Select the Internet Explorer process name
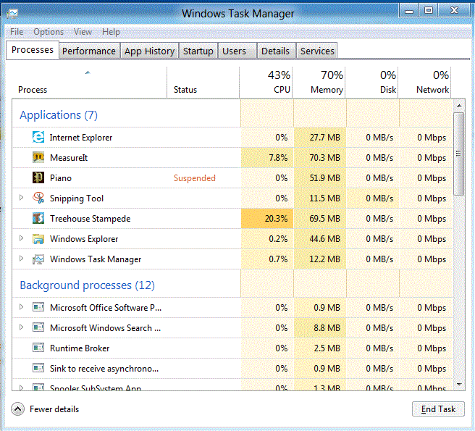 tap(81, 138)
